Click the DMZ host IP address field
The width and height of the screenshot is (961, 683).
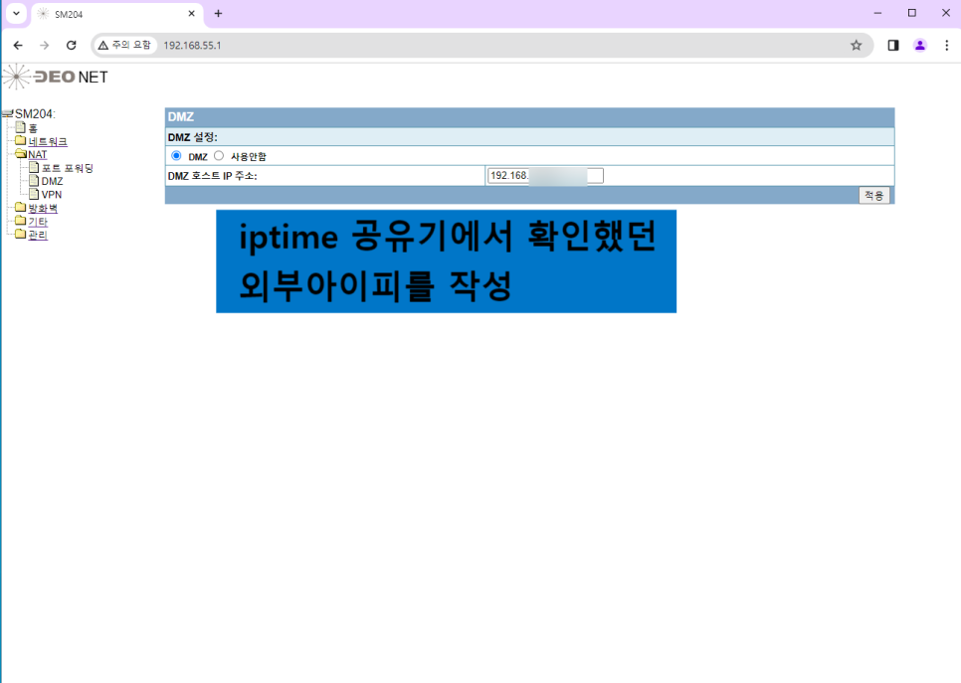[545, 176]
